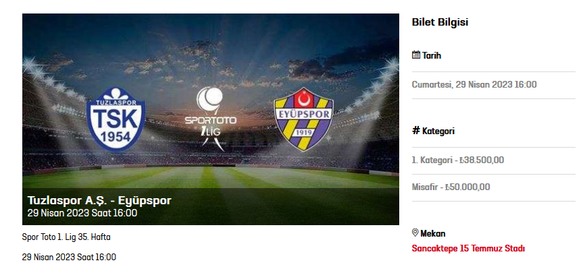Viewport: 583px width, 271px height.
Task: Click the Spor Toto 1. Lig logo
Action: point(211,119)
